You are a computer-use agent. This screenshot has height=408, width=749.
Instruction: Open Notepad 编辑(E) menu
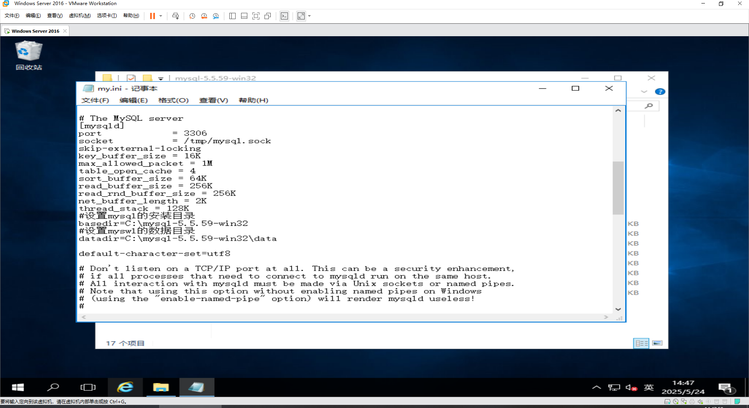point(133,100)
